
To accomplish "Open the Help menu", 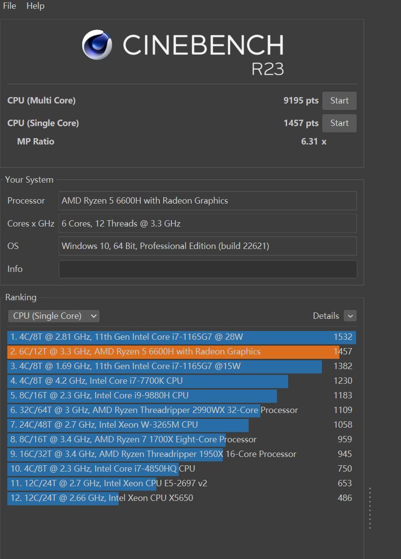I will [35, 6].
